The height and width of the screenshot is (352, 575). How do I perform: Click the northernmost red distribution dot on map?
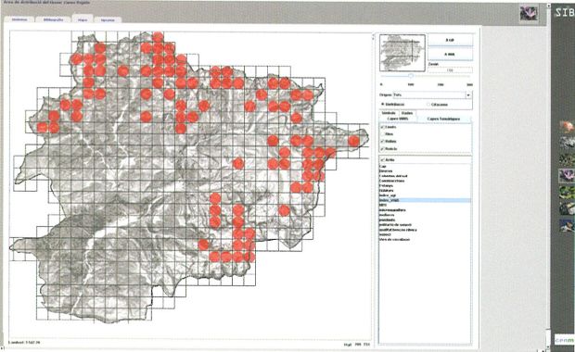click(x=158, y=37)
